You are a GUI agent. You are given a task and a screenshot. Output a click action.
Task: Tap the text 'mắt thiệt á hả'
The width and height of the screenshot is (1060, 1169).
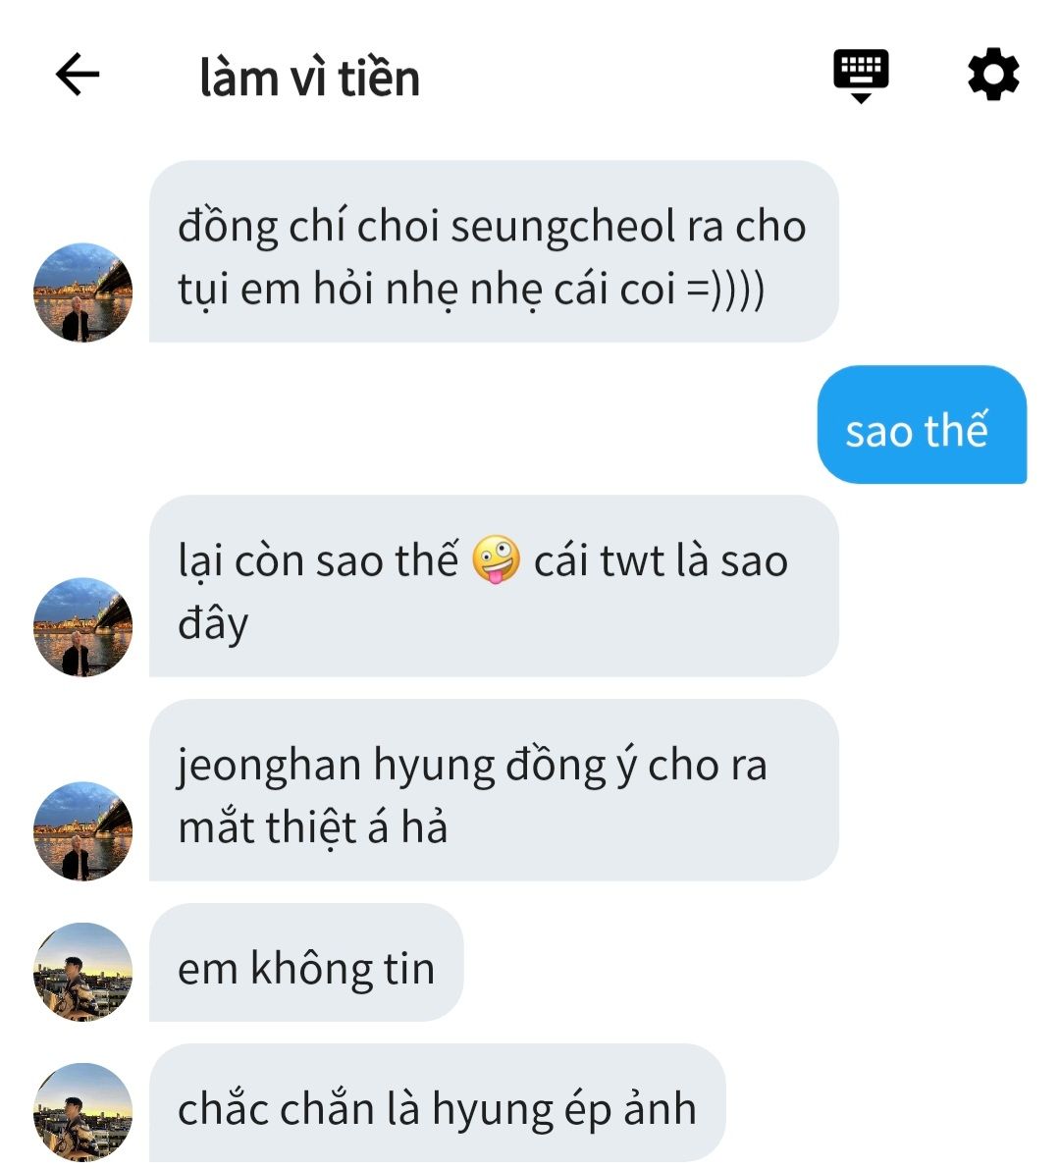pos(313,827)
